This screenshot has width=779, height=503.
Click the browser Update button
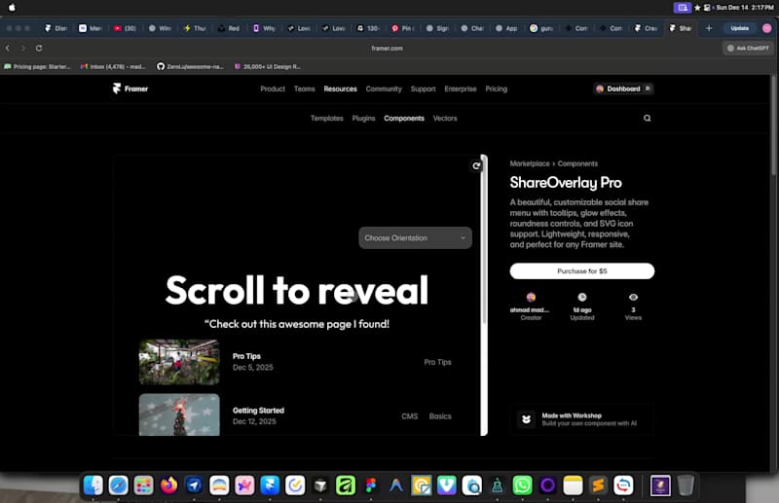point(739,28)
